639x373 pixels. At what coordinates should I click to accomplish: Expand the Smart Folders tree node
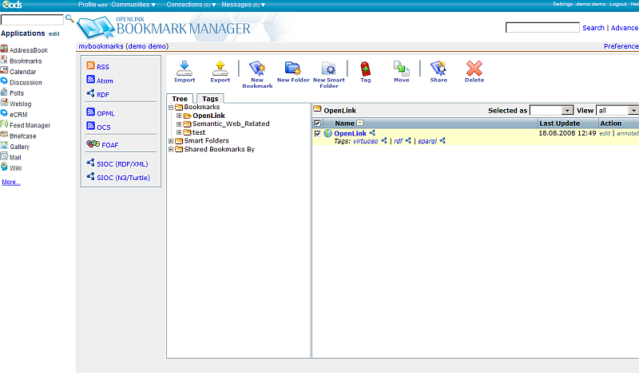[171, 141]
